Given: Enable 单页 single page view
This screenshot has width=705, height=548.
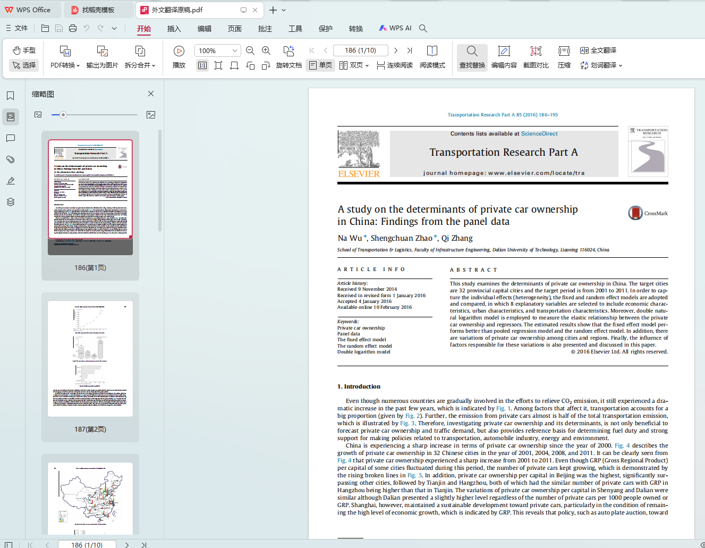Looking at the screenshot, I should tap(320, 65).
